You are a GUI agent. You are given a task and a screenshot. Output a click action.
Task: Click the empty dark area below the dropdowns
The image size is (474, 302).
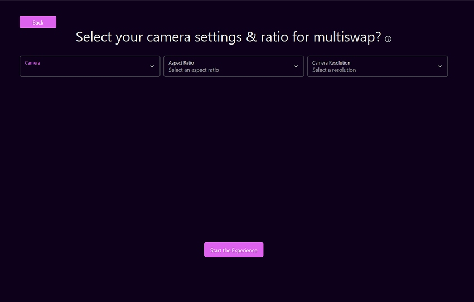(234, 162)
